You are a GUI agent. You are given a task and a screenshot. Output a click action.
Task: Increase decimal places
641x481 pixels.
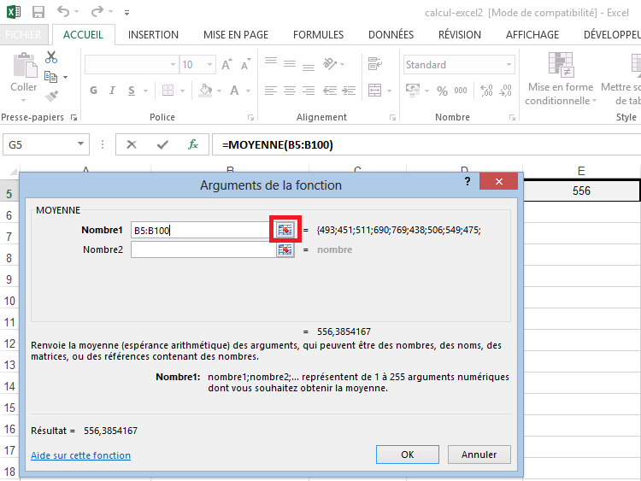[x=486, y=91]
